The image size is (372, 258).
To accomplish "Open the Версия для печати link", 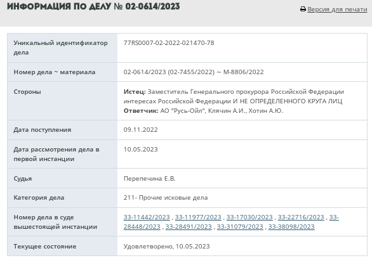I will 337,10.
